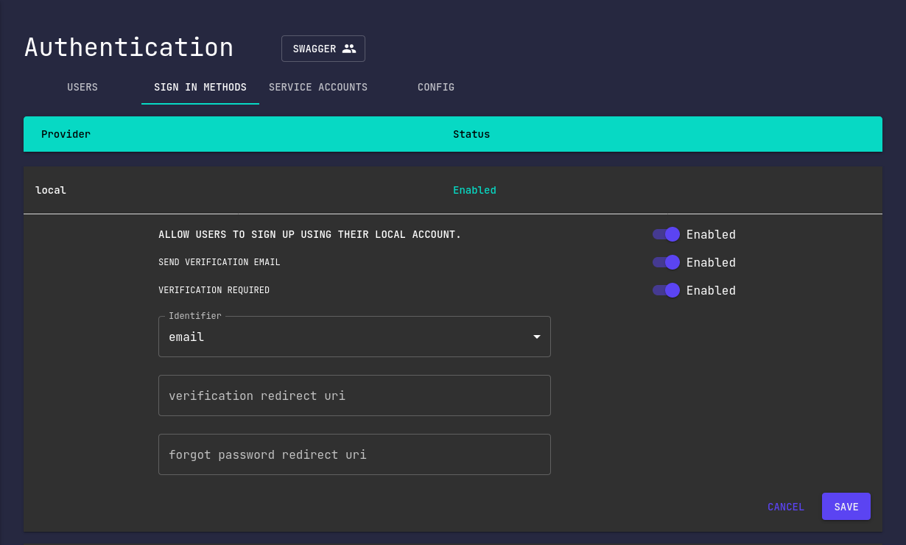Open the Swagger docs button
The width and height of the screenshot is (906, 545).
(x=323, y=49)
